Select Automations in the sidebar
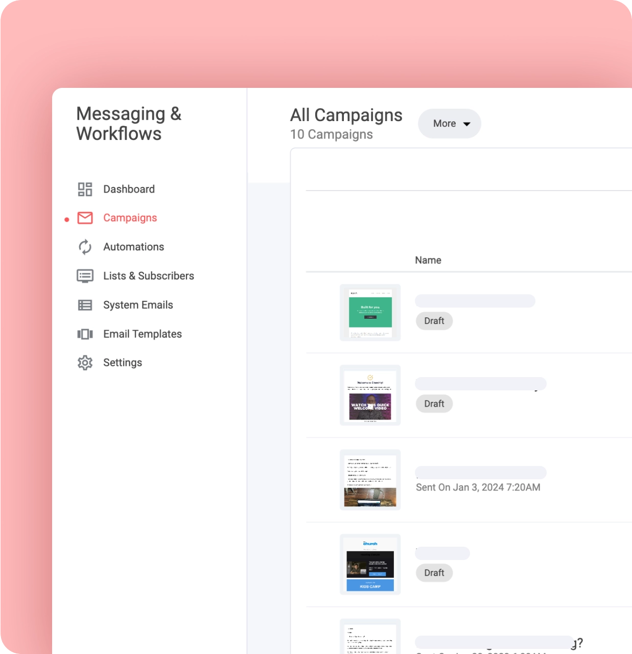The image size is (632, 654). click(x=133, y=247)
